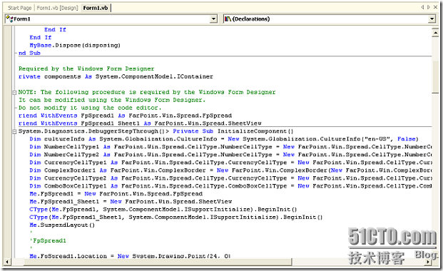Click the vertical scrollbar up arrow
Viewport: 443px width, 271px height.
(x=435, y=33)
